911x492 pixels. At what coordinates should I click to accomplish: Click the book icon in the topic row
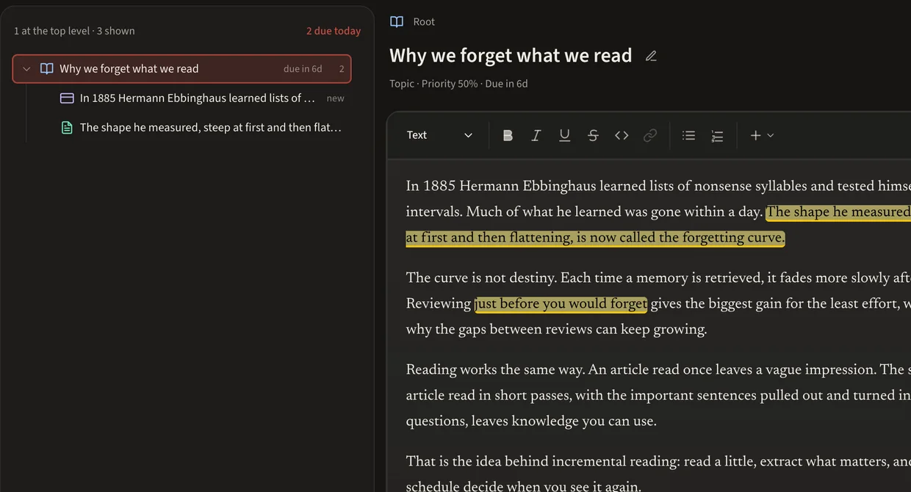pyautogui.click(x=46, y=69)
